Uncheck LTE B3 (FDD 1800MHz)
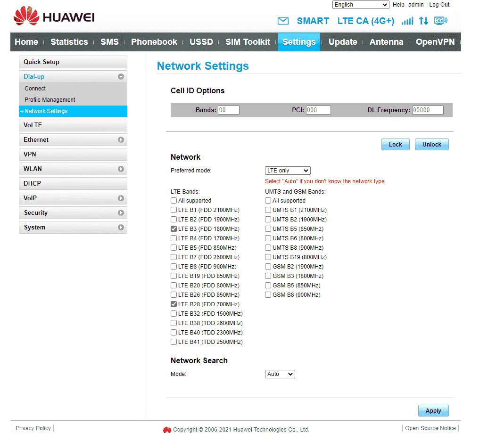The image size is (488, 441). point(174,229)
